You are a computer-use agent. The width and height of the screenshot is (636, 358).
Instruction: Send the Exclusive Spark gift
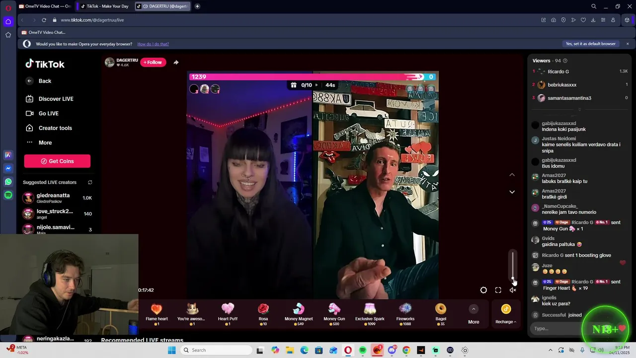coord(370,314)
